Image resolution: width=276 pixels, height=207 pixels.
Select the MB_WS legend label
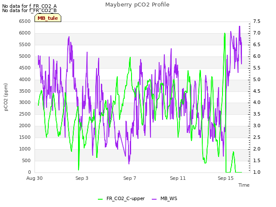pos(169,198)
